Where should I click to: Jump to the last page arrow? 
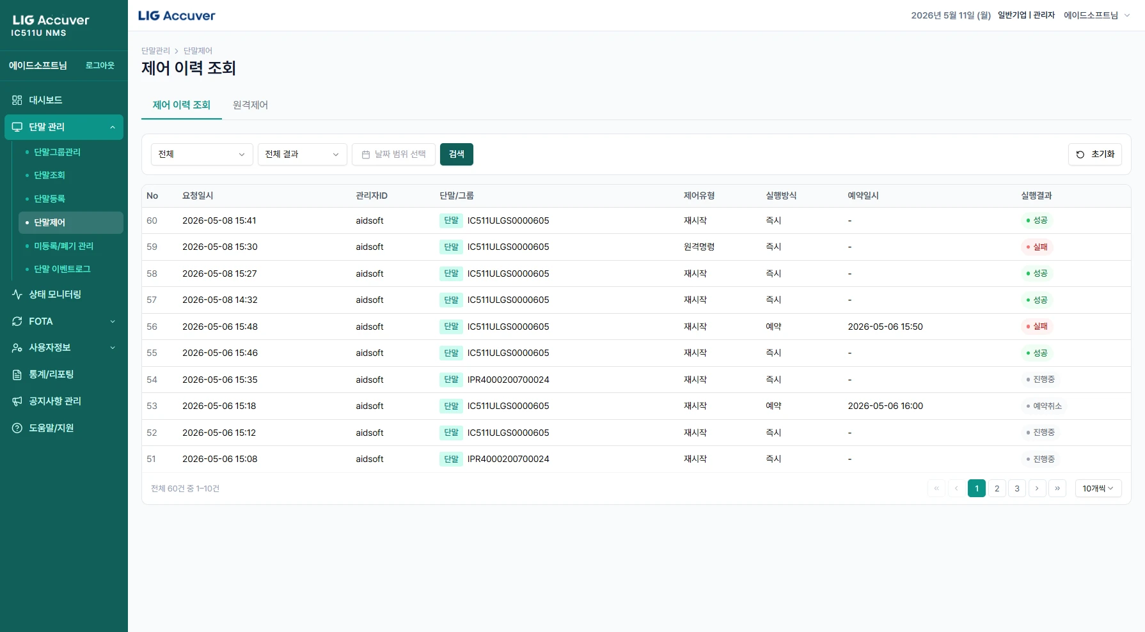[x=1057, y=488]
